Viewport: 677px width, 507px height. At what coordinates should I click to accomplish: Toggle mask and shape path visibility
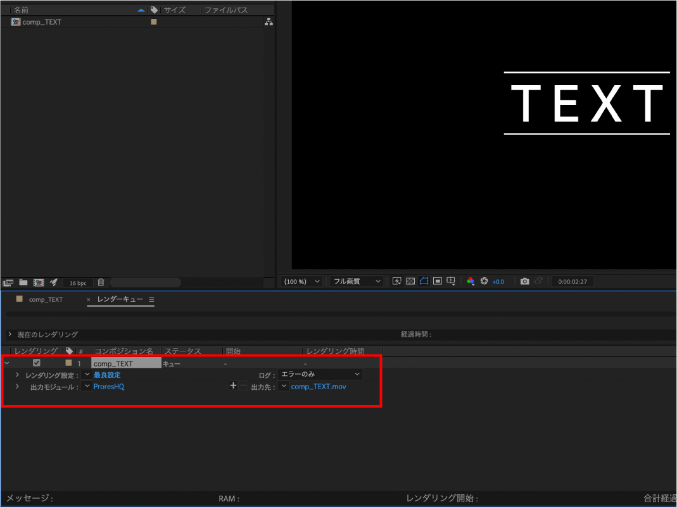pos(424,281)
